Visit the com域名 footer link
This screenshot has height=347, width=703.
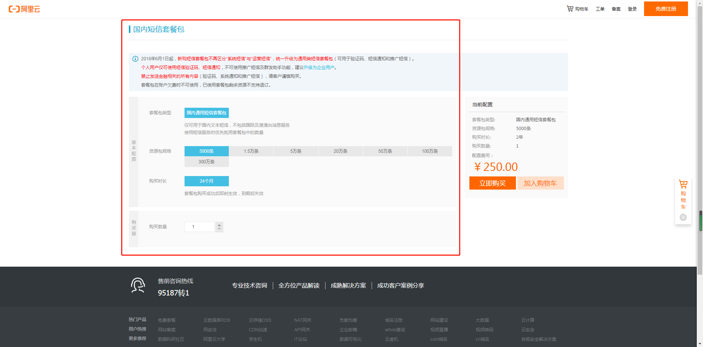point(439,339)
